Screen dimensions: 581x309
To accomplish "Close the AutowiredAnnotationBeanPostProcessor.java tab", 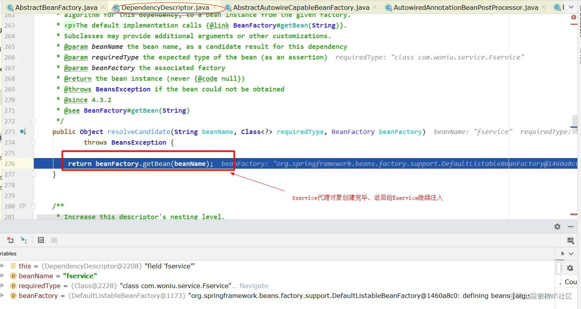I will [543, 7].
